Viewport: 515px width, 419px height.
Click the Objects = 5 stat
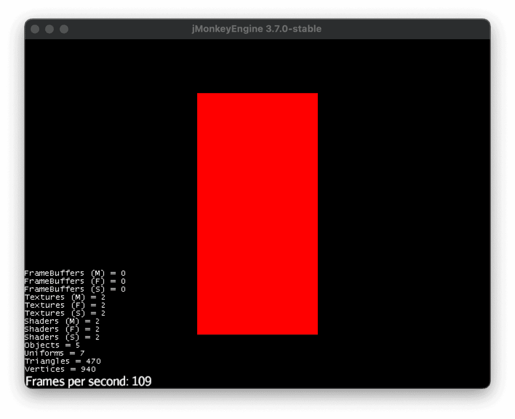(x=52, y=346)
